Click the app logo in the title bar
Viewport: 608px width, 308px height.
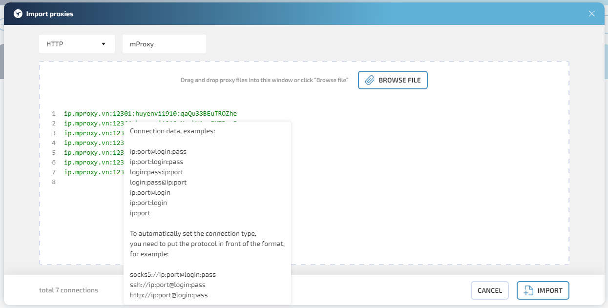[x=18, y=14]
